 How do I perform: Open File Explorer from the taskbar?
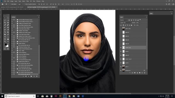pos(74,96)
